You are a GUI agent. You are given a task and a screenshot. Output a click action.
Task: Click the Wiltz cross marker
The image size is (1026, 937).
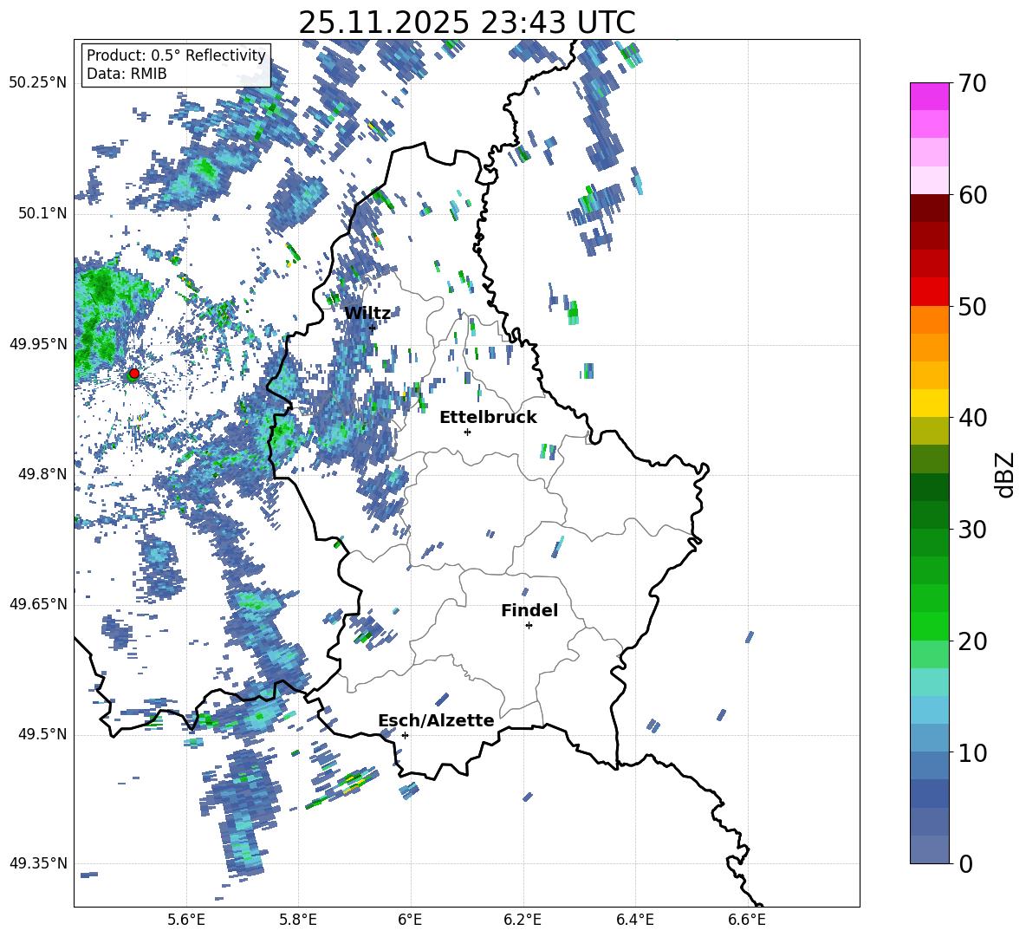[x=373, y=328]
